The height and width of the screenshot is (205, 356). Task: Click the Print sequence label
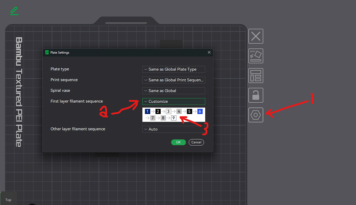pos(64,80)
